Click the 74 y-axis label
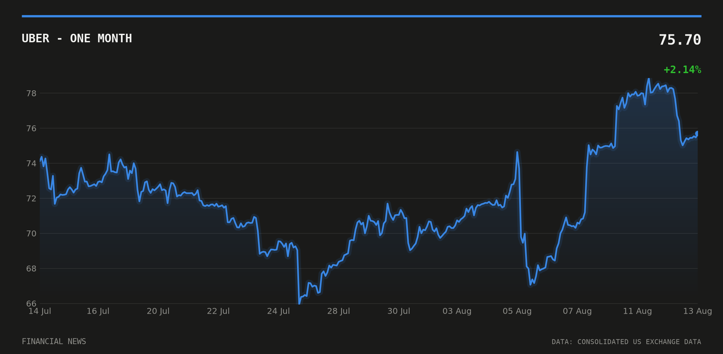The width and height of the screenshot is (723, 354). (x=31, y=164)
